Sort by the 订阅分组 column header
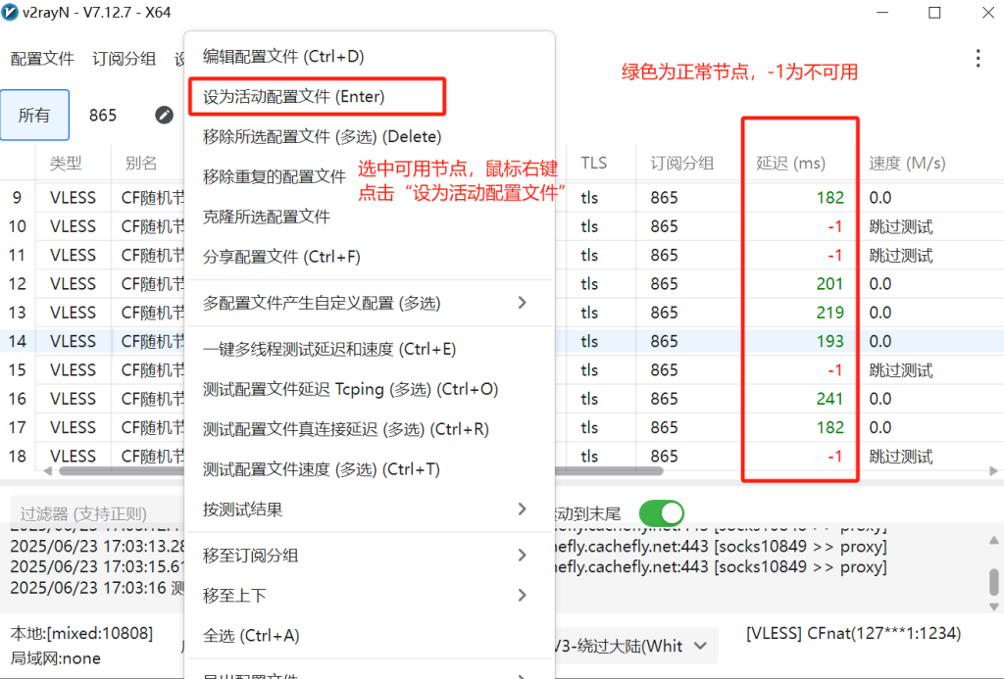 [682, 164]
